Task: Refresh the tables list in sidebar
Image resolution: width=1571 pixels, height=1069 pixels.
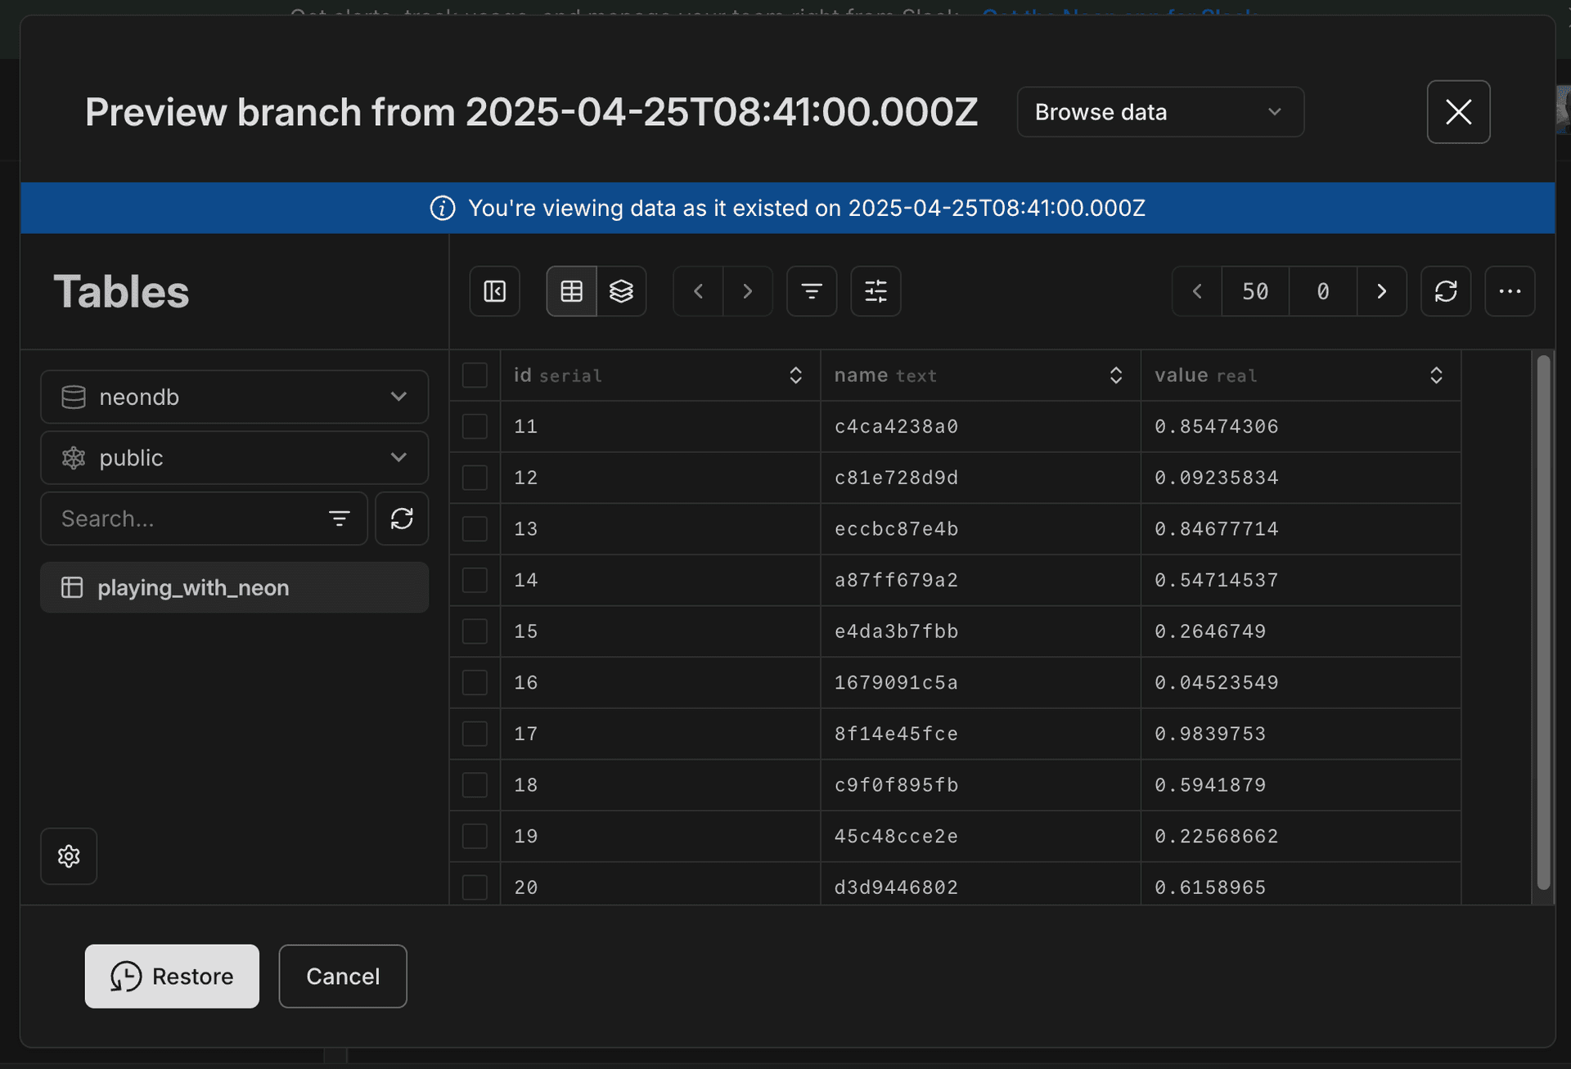Action: [x=402, y=518]
